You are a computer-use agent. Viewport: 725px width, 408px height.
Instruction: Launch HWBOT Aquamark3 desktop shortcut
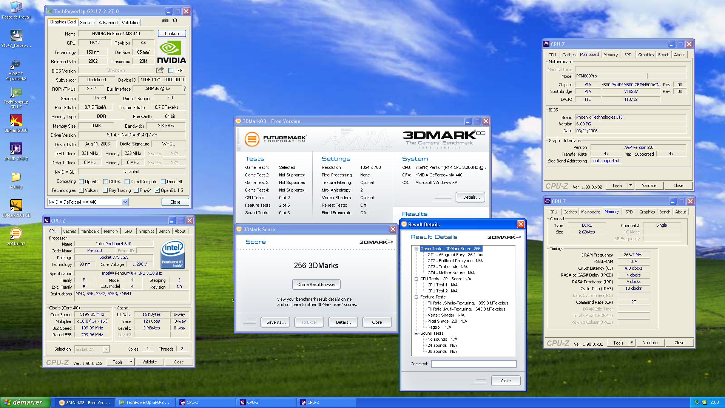point(16,70)
